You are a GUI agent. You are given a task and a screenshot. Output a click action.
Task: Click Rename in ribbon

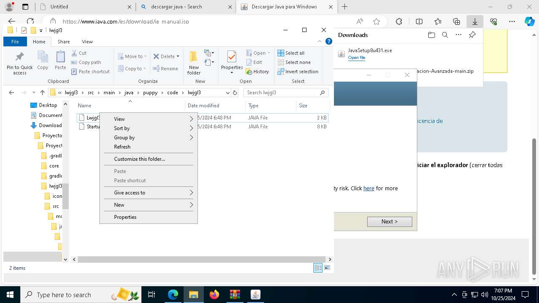[x=165, y=69]
